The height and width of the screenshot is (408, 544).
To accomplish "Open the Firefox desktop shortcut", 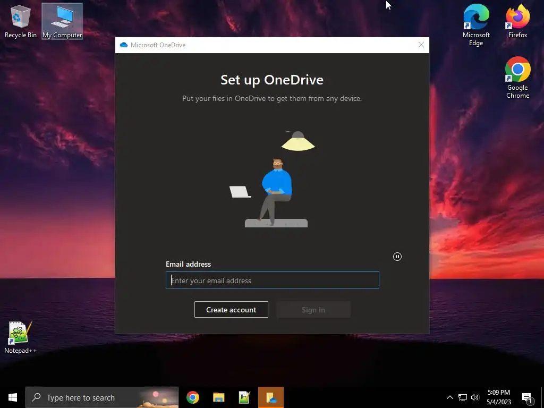I will [517, 21].
